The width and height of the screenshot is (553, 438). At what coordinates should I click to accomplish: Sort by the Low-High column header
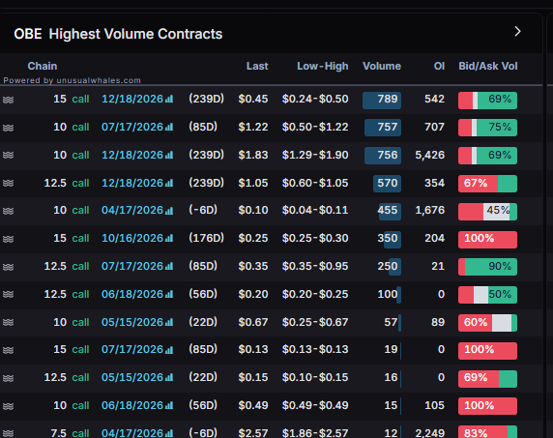(x=322, y=66)
